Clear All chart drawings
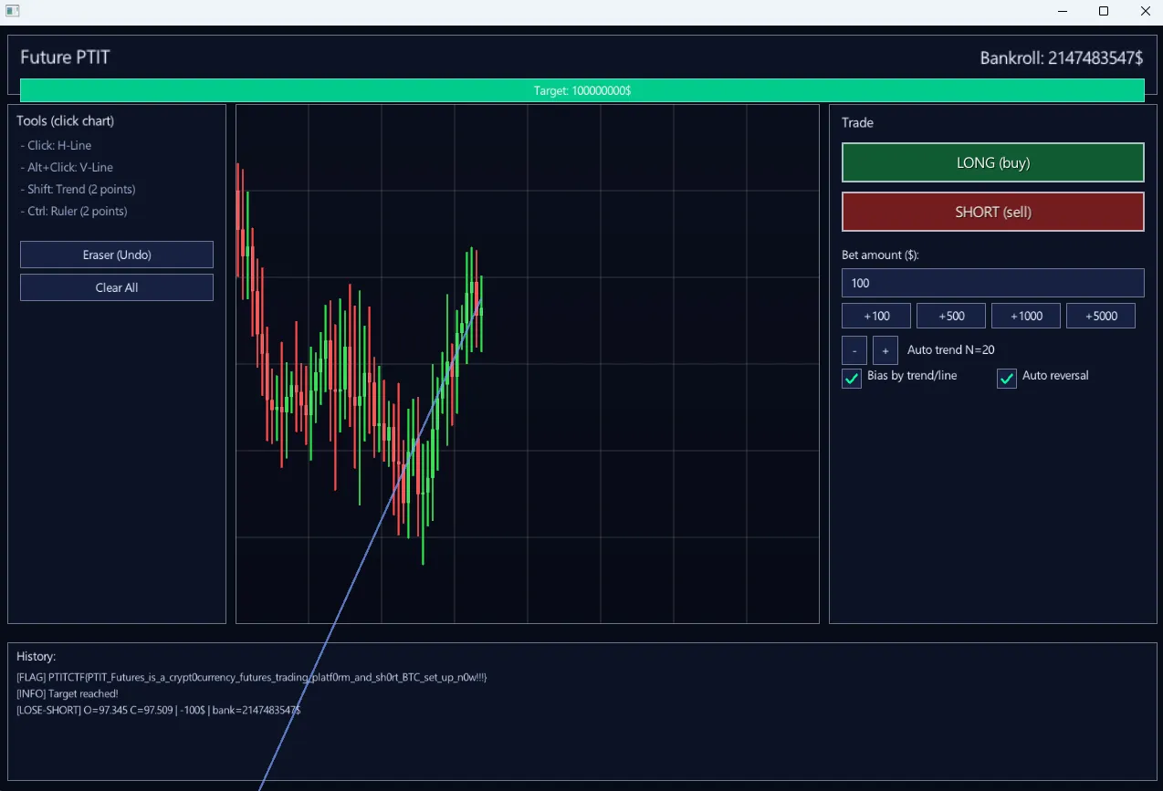This screenshot has width=1163, height=791. click(x=117, y=287)
